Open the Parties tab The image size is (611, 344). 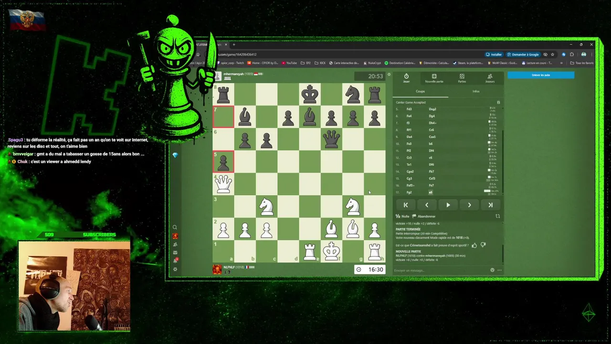[x=462, y=78]
